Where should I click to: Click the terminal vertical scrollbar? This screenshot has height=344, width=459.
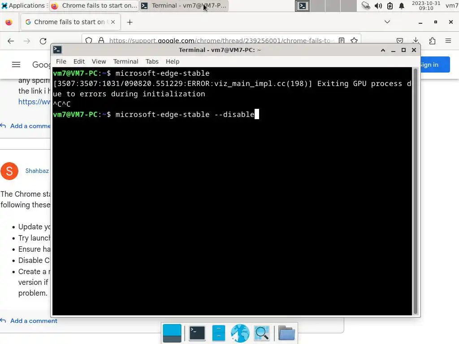(415, 191)
